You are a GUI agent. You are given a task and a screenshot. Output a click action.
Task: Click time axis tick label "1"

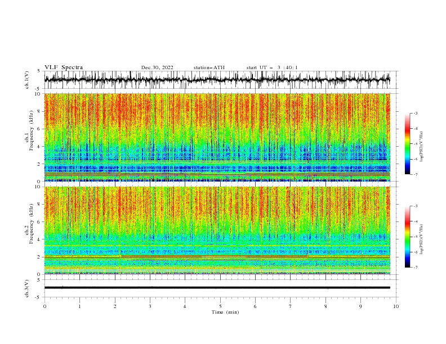click(x=79, y=306)
